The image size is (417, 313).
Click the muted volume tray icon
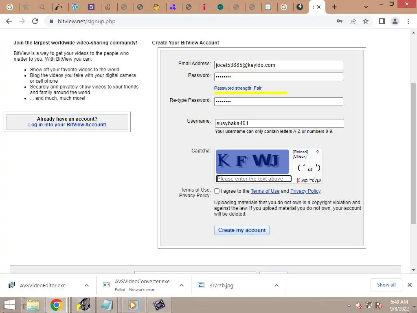pyautogui.click(x=359, y=305)
